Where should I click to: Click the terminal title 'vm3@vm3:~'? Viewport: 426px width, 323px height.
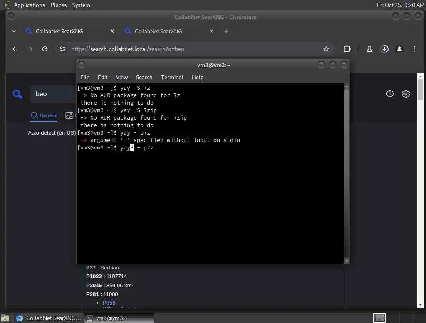pos(213,65)
